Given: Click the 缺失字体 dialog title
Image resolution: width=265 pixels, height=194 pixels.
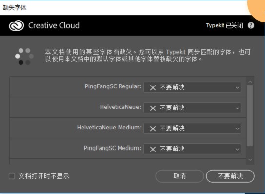Looking at the screenshot, I should click(15, 8).
